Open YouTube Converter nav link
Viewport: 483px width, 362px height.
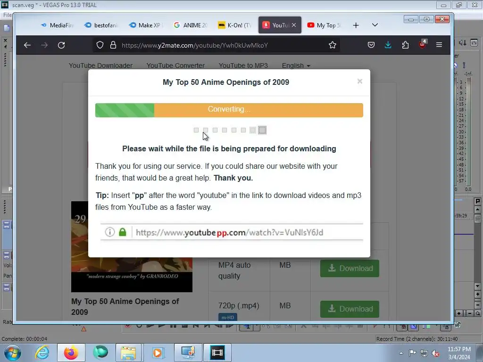click(x=175, y=66)
